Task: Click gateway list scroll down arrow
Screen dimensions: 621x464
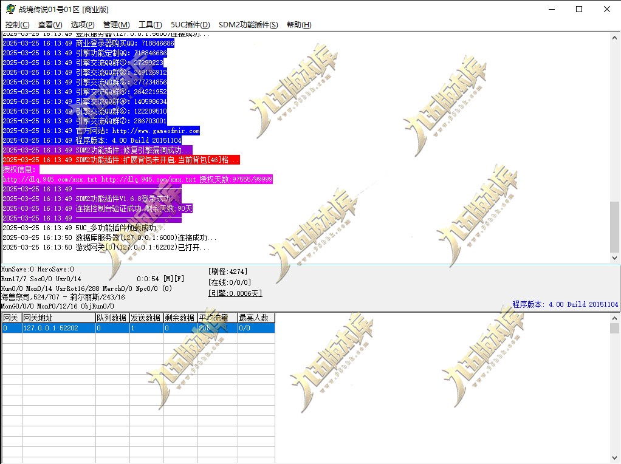Action: tap(614, 458)
